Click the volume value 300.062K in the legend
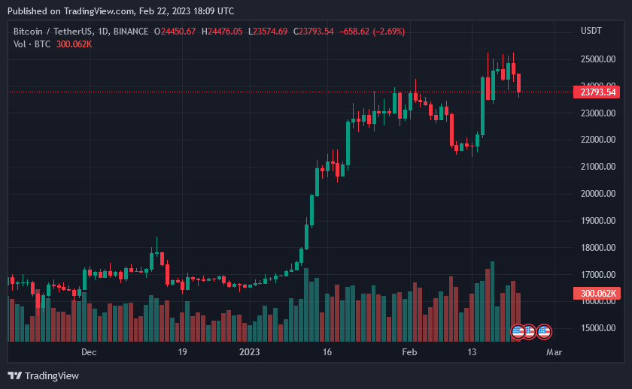The height and width of the screenshot is (389, 632). tap(74, 44)
